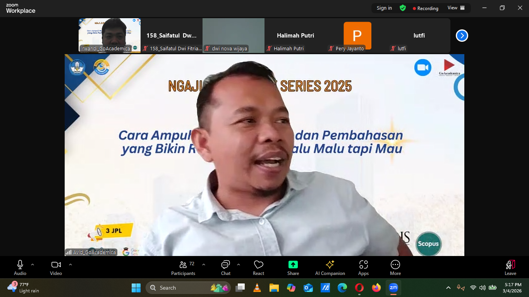Expand the Video options caret
Viewport: 529px width, 297px height.
pos(70,265)
